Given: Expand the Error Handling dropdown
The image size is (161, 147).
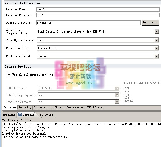Looking at the screenshot, I should [x=156, y=48].
